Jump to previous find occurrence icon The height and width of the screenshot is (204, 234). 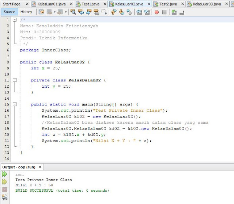81,12
